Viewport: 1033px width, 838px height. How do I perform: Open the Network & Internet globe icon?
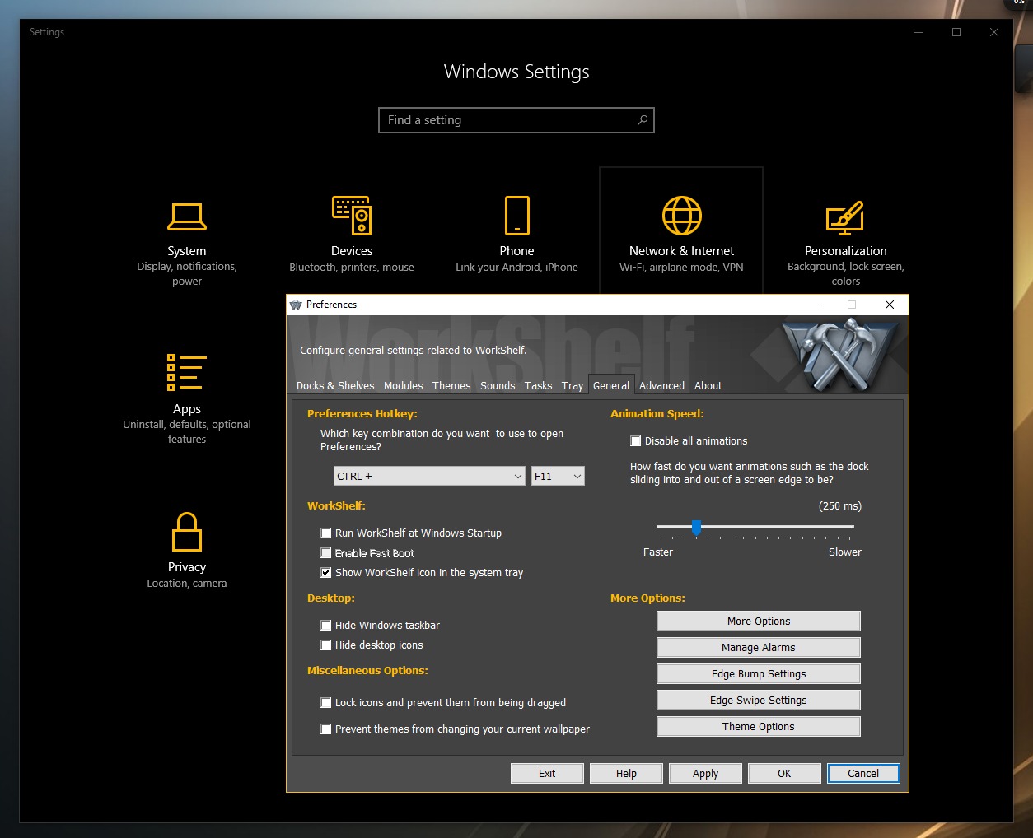tap(681, 216)
